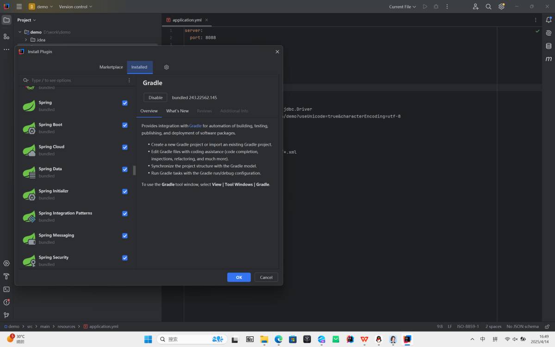Change the LF line separator setting

coord(450,326)
